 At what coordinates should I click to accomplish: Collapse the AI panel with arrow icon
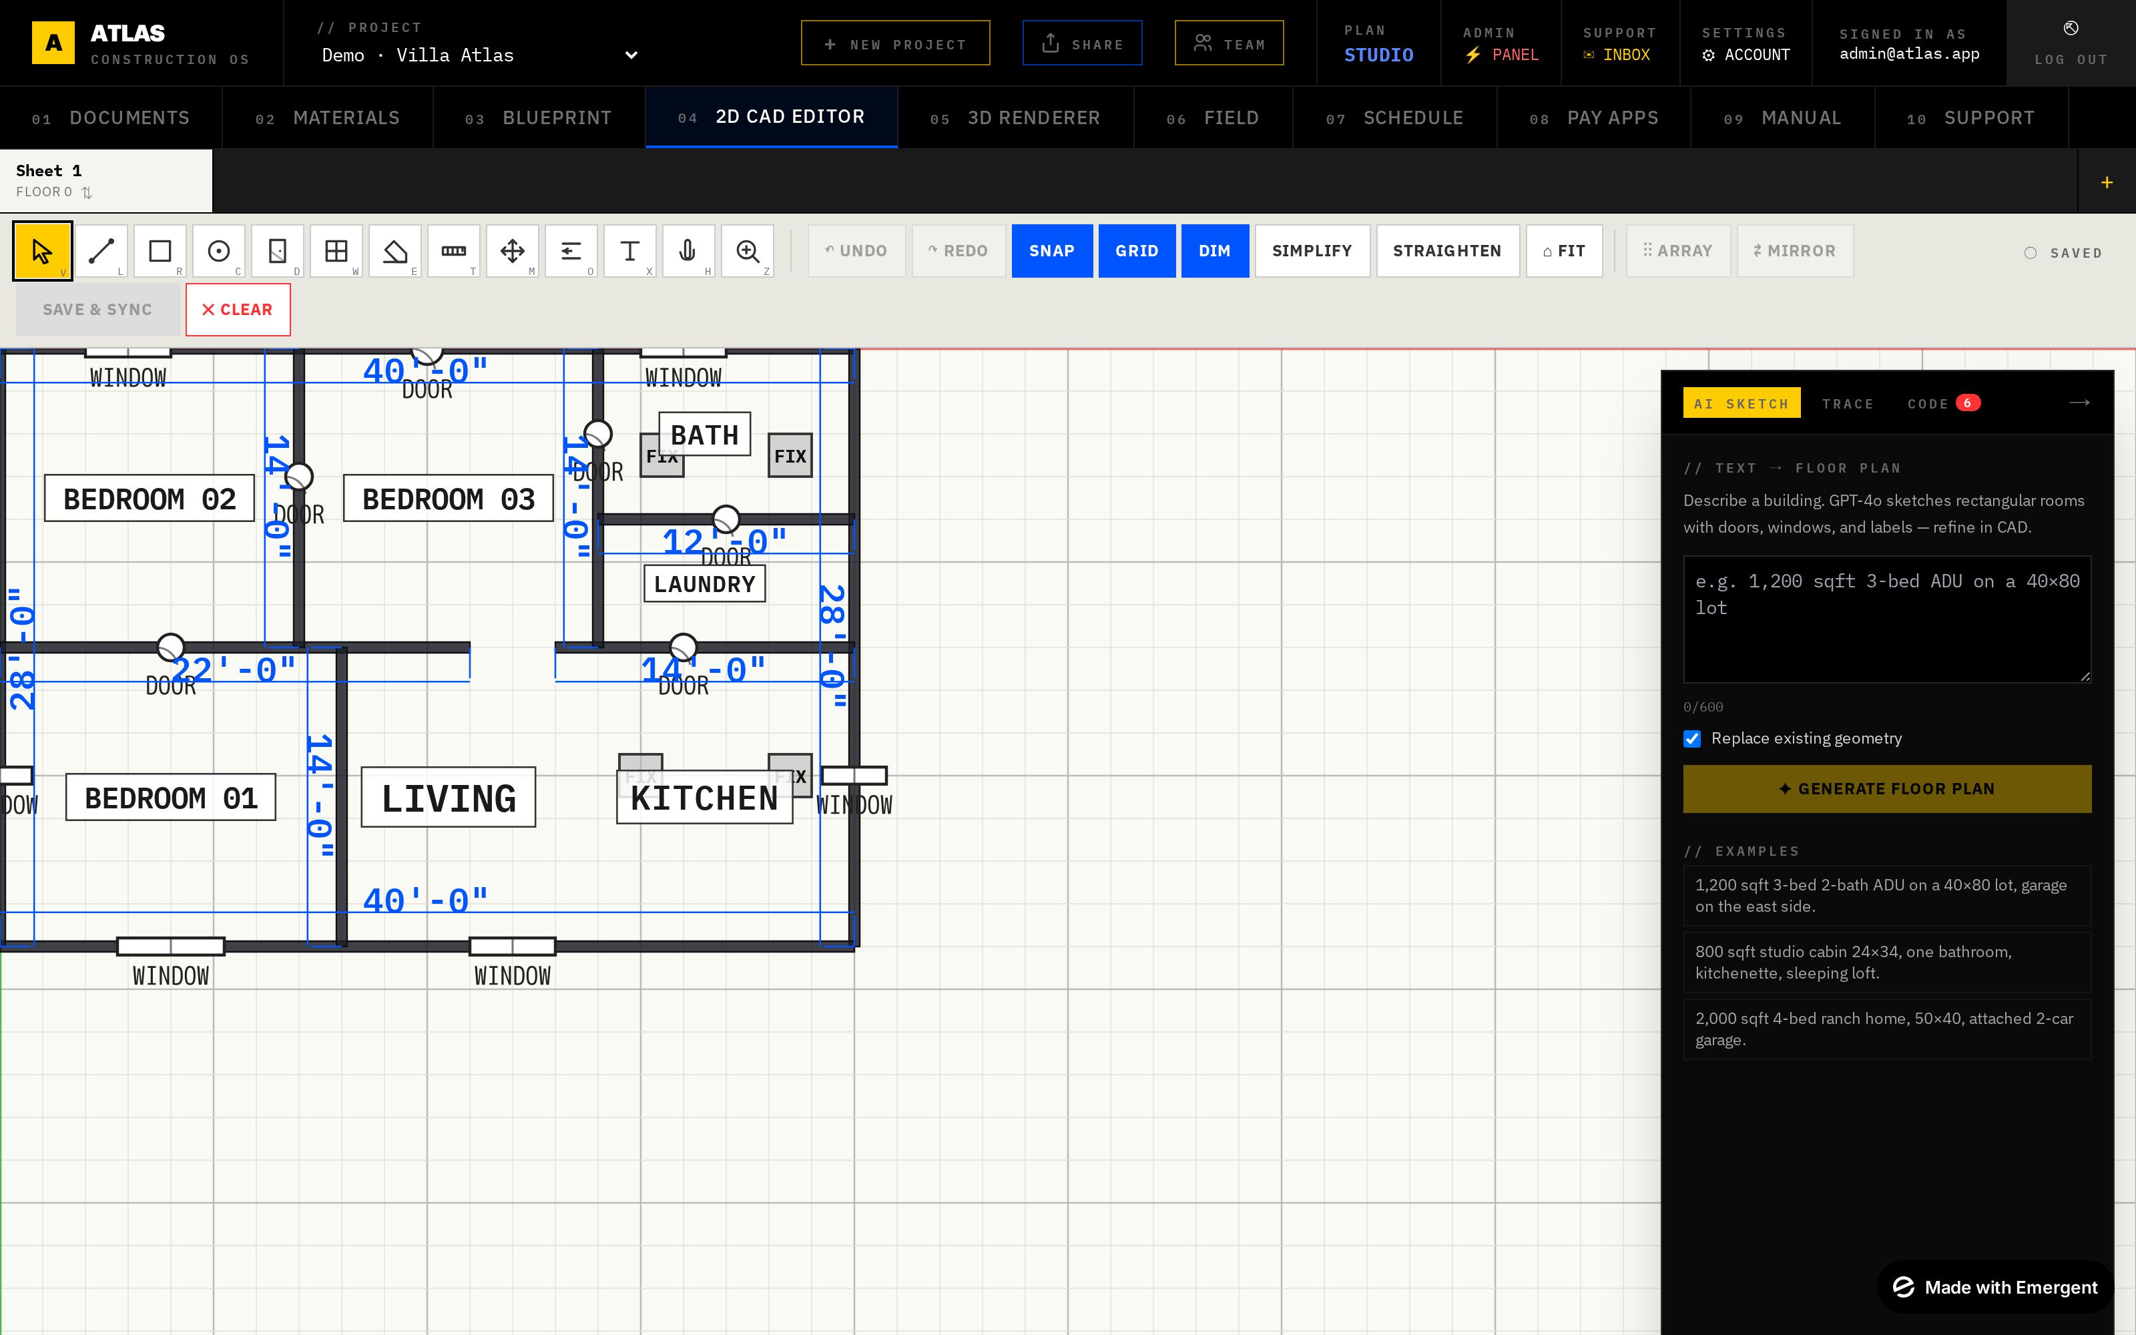pos(2079,403)
